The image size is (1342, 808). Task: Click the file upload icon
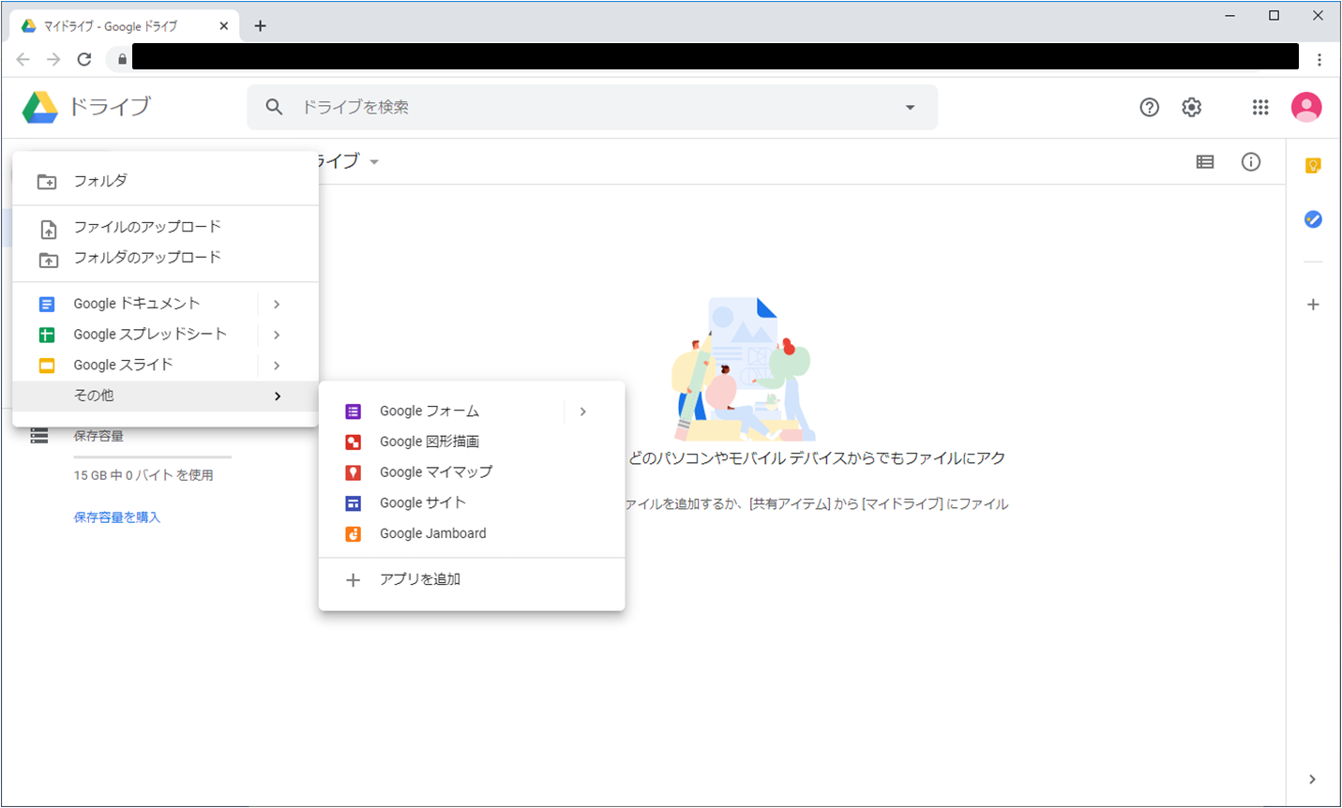click(x=49, y=229)
